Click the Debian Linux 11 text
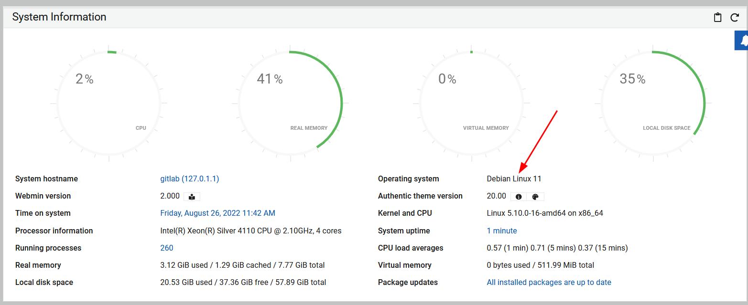Viewport: 748px width, 305px height. [x=514, y=179]
